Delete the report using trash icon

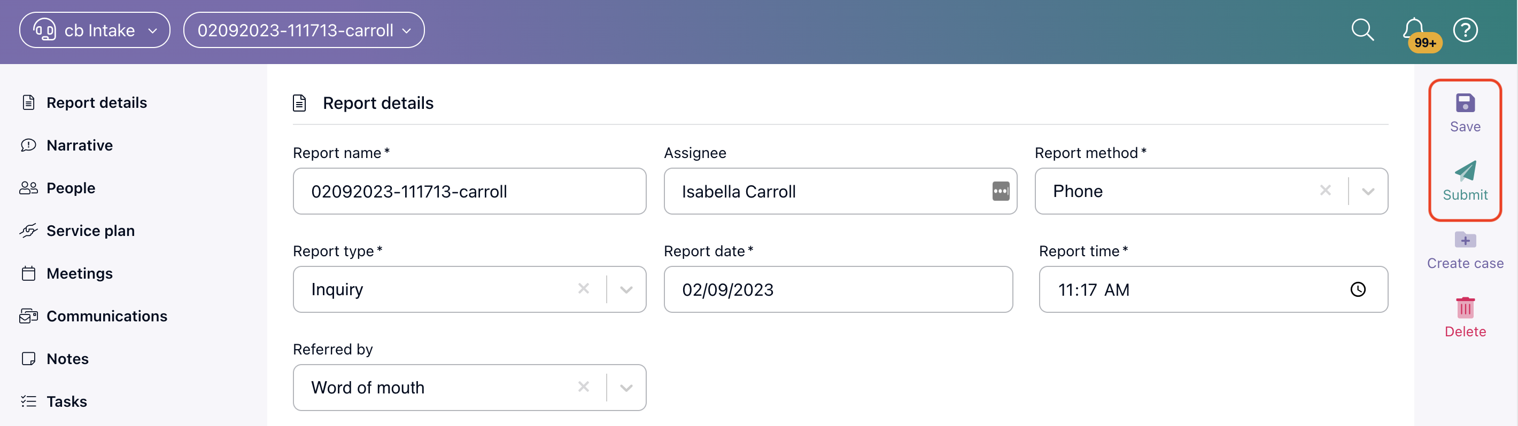1465,307
